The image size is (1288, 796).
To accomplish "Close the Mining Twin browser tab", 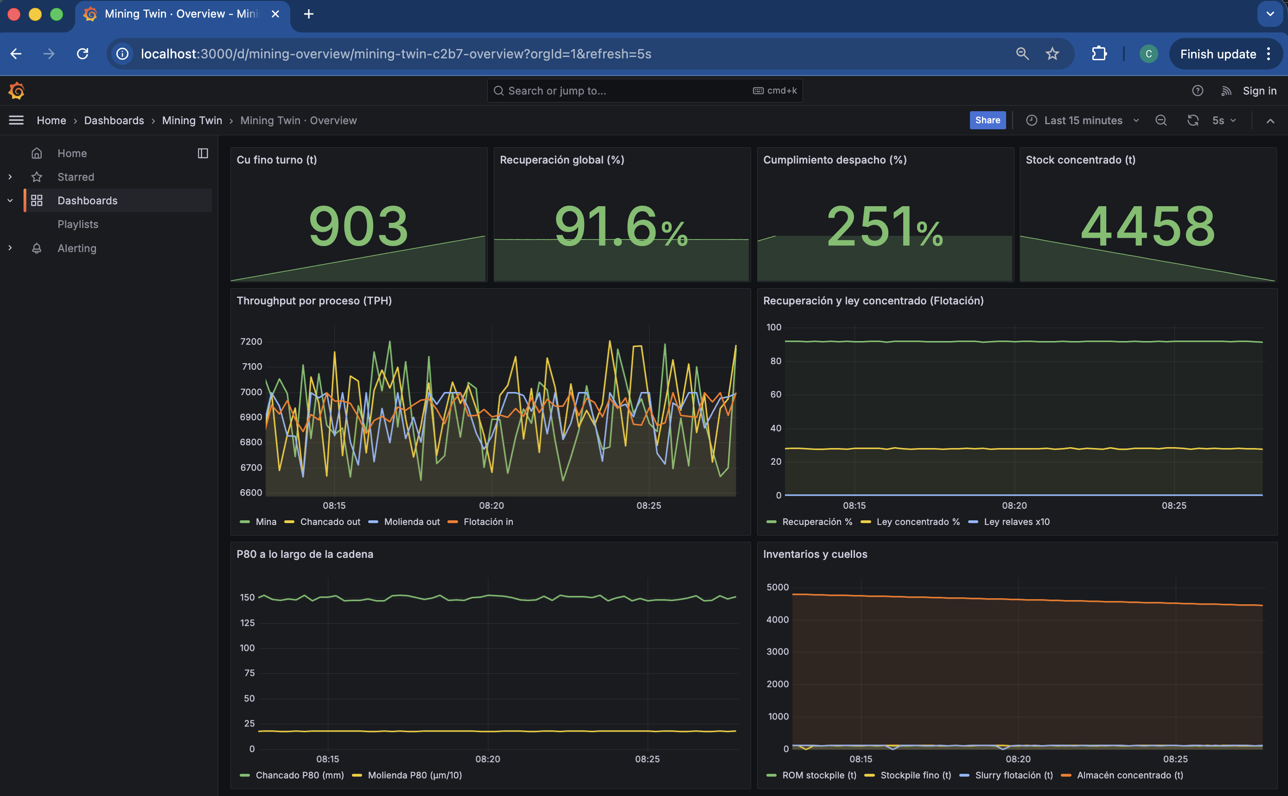I will click(275, 14).
